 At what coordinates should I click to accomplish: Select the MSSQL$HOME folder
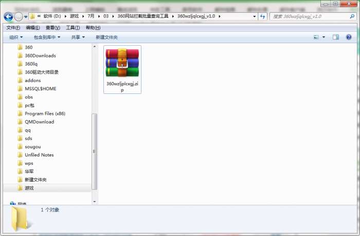point(37,89)
